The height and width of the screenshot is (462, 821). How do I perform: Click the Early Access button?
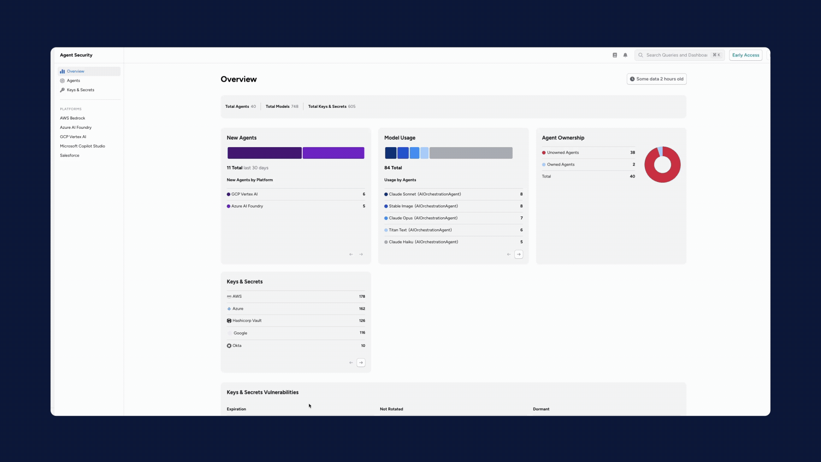pos(745,55)
